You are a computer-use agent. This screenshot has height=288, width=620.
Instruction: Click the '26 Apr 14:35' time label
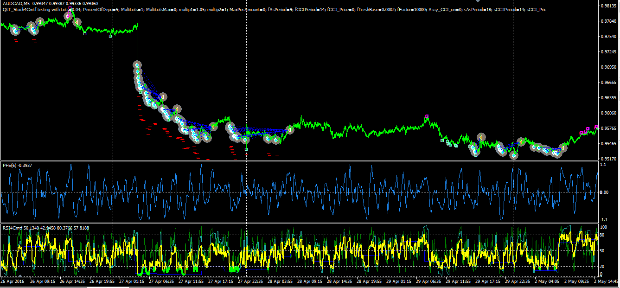[72, 282]
